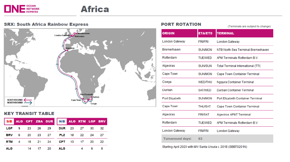Click the 'ZBA' column header
This screenshot has height=162, width=290.
click(39, 122)
